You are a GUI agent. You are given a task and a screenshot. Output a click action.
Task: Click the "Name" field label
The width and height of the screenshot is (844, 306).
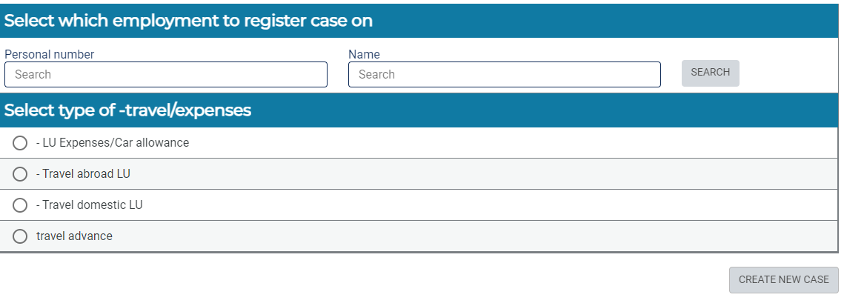click(x=364, y=54)
